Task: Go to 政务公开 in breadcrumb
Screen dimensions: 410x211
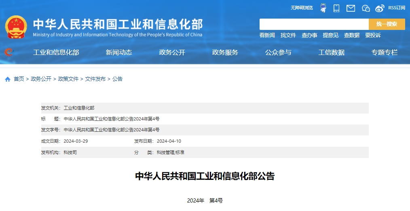Action: [x=41, y=79]
